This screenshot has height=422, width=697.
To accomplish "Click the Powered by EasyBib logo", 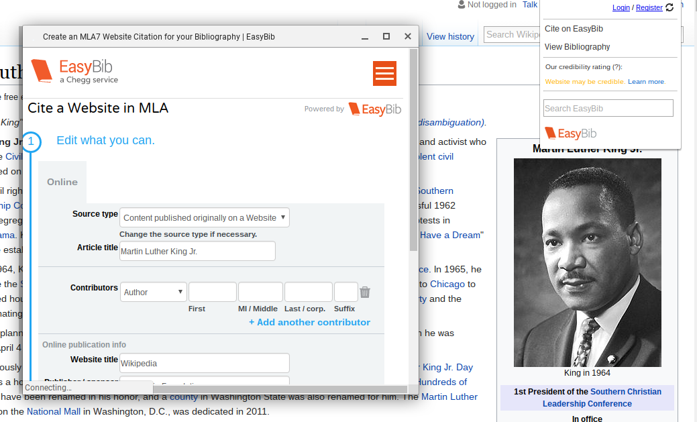I will click(375, 109).
